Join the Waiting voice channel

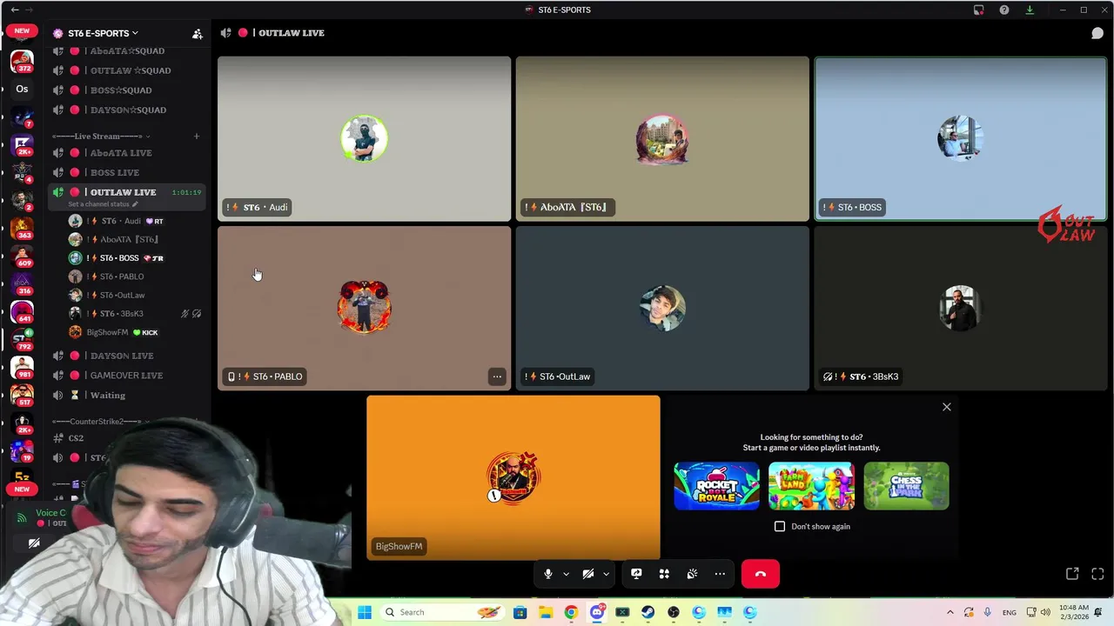coord(126,395)
